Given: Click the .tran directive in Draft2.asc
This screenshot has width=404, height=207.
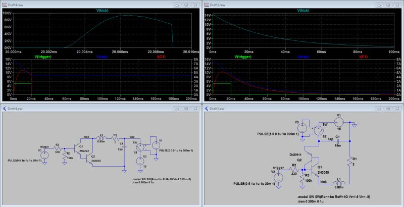Looking at the screenshot, I should coord(310,201).
